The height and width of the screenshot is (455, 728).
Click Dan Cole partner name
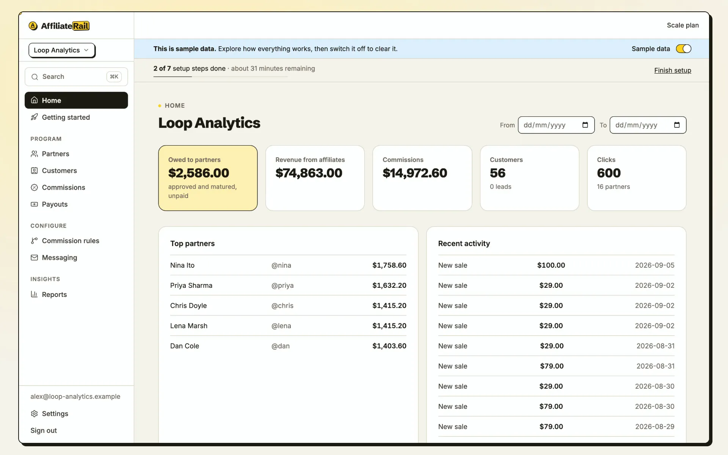tap(185, 346)
